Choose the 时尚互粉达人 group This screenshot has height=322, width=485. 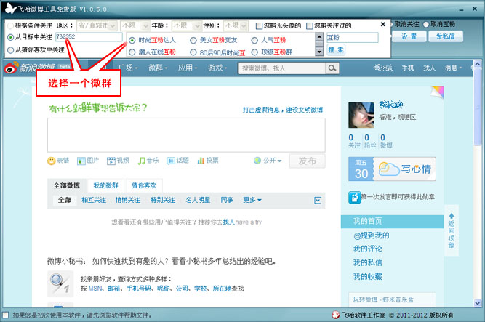pyautogui.click(x=132, y=40)
